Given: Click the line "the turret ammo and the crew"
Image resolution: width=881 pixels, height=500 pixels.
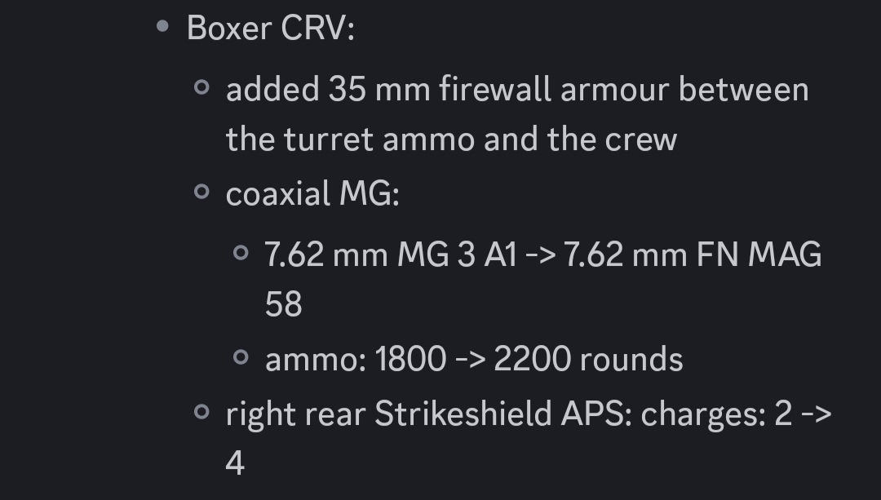Looking at the screenshot, I should click(451, 139).
